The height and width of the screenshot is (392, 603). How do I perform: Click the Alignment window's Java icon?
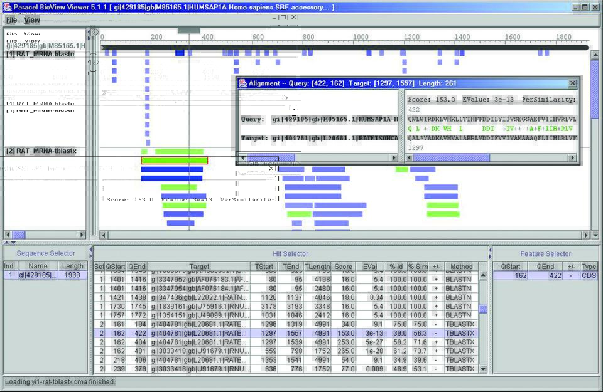(242, 83)
